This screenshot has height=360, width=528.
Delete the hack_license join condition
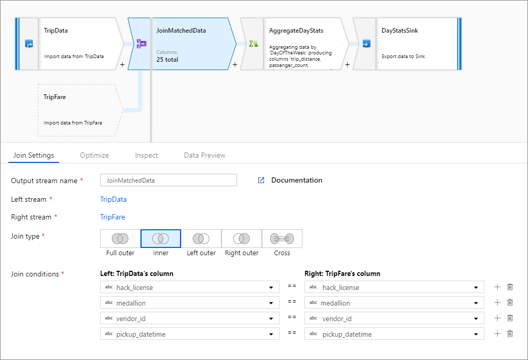pyautogui.click(x=510, y=287)
